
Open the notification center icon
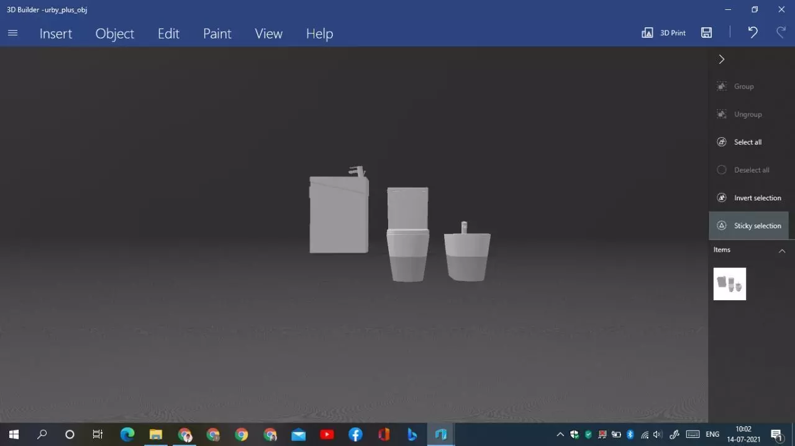tap(776, 434)
